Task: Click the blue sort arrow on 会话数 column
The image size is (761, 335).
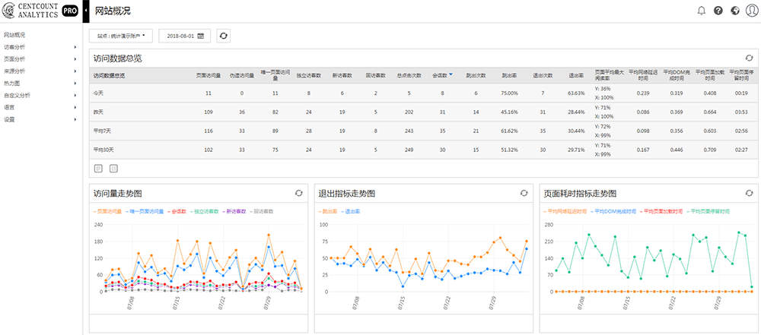Action: tap(451, 74)
